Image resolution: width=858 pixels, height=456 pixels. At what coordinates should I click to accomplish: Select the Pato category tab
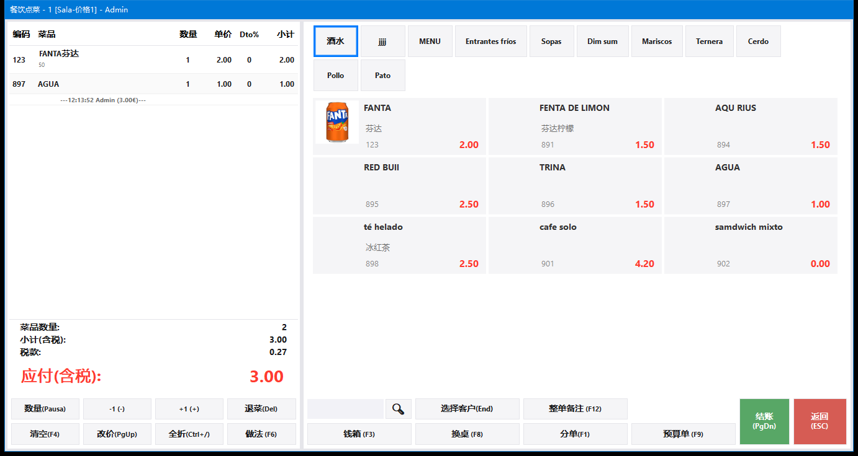pyautogui.click(x=383, y=76)
